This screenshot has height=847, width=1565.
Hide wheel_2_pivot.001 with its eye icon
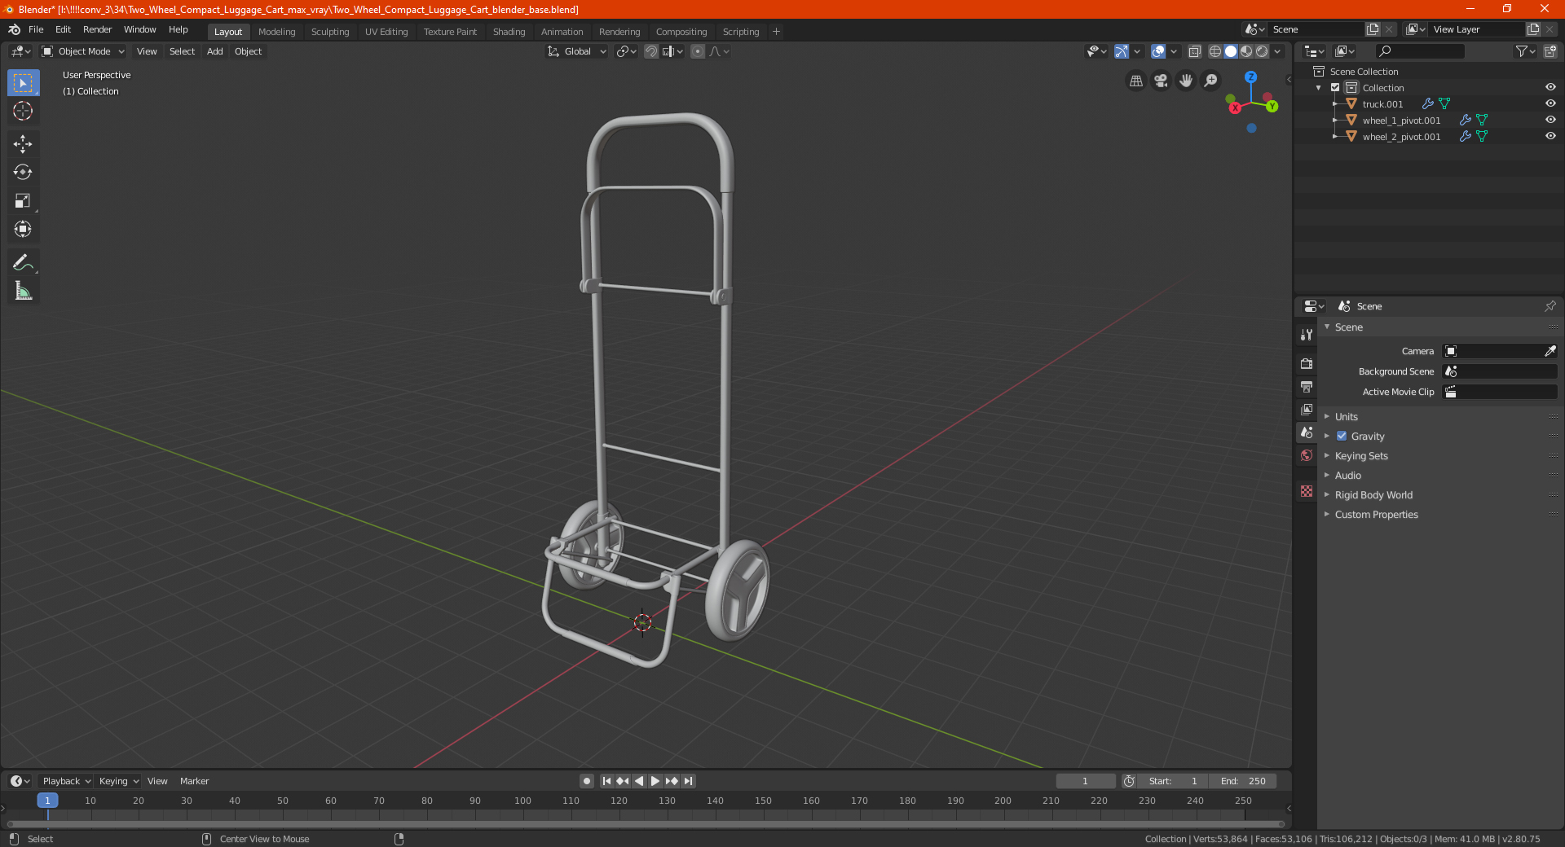[x=1550, y=136]
